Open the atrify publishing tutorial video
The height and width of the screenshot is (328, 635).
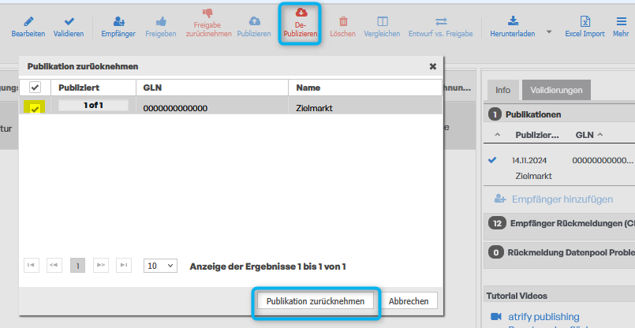[x=543, y=317]
